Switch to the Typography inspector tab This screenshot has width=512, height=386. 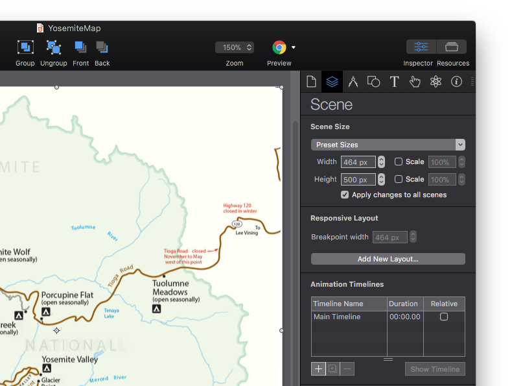coord(394,82)
